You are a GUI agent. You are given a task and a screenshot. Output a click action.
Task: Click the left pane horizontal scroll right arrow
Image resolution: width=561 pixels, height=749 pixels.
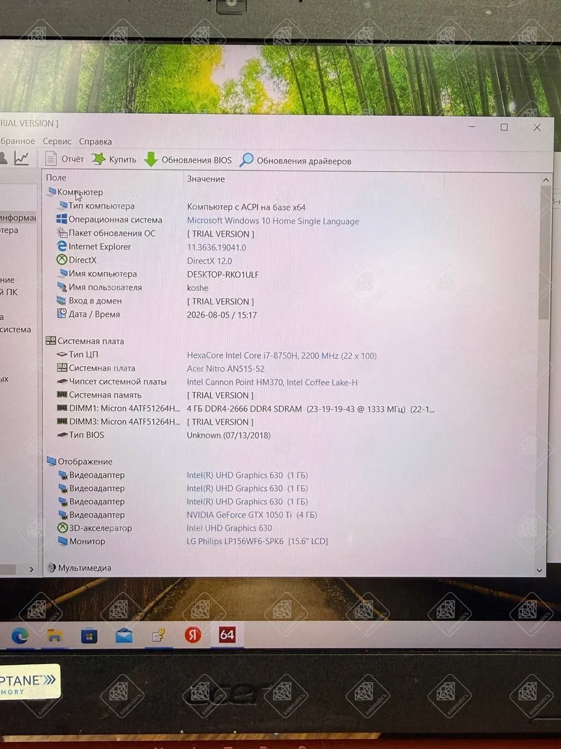click(x=32, y=569)
